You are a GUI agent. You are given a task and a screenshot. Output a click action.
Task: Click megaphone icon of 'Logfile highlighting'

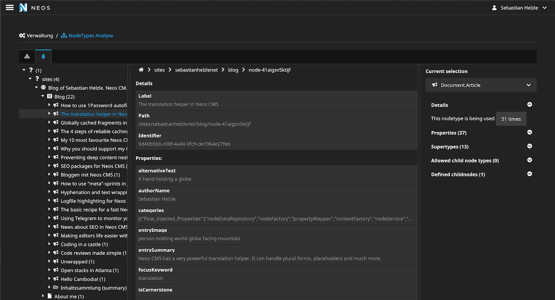point(55,201)
